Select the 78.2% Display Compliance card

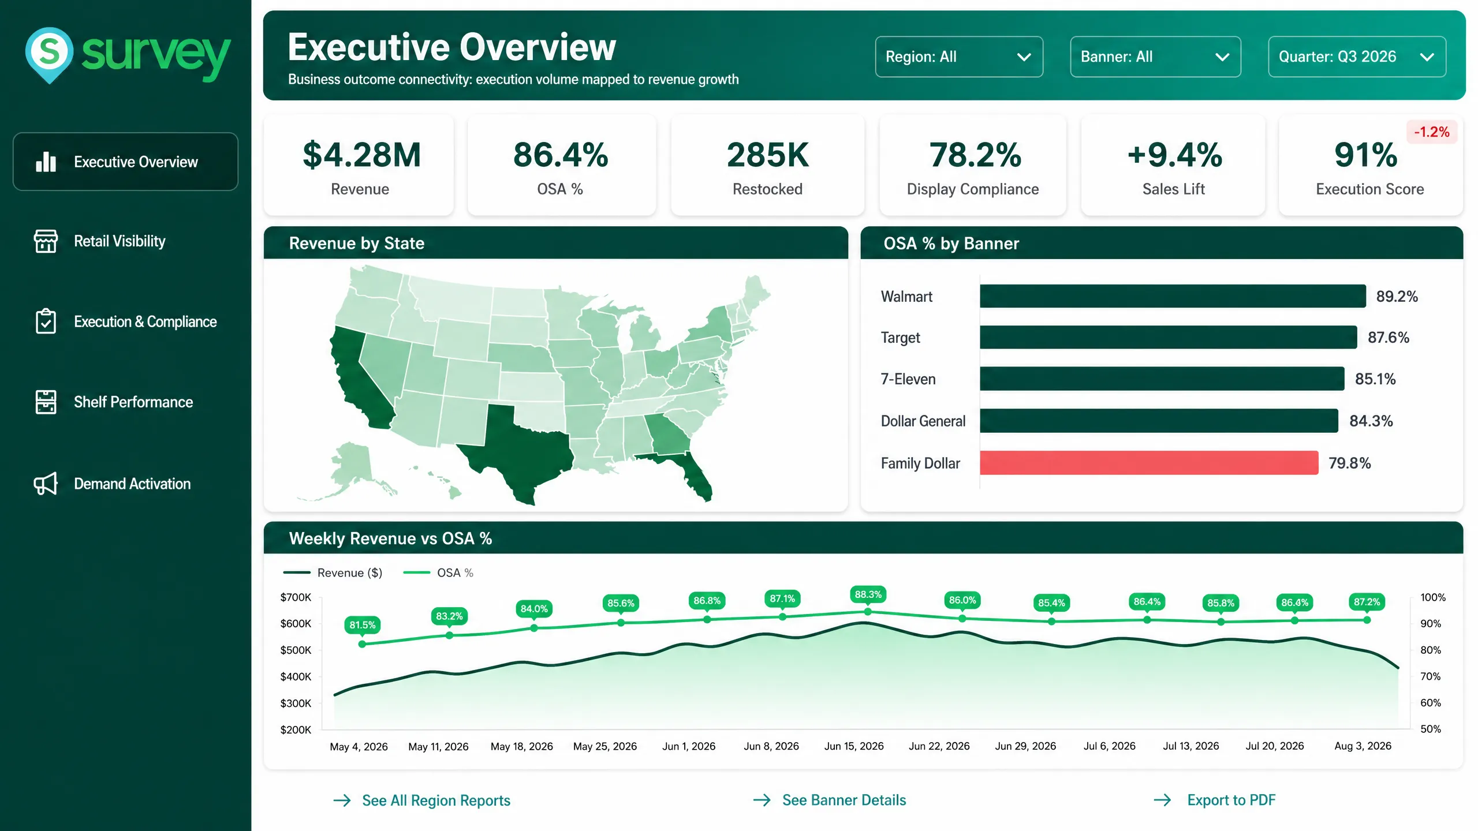pyautogui.click(x=973, y=165)
